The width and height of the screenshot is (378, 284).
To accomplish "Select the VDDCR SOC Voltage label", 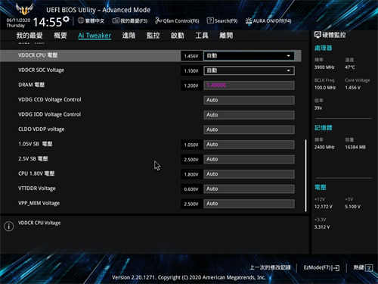I will 41,70.
